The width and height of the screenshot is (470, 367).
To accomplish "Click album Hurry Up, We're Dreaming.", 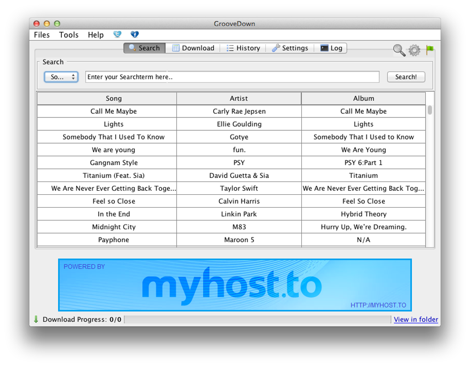I will tap(363, 227).
